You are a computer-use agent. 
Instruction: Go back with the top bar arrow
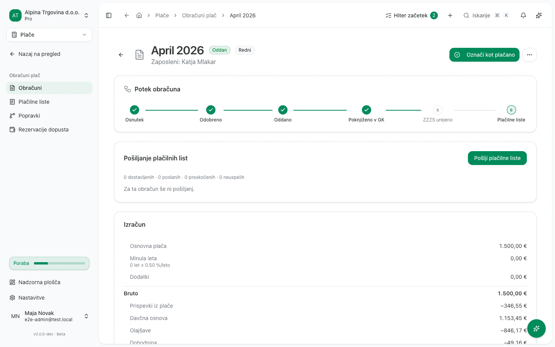(x=126, y=15)
